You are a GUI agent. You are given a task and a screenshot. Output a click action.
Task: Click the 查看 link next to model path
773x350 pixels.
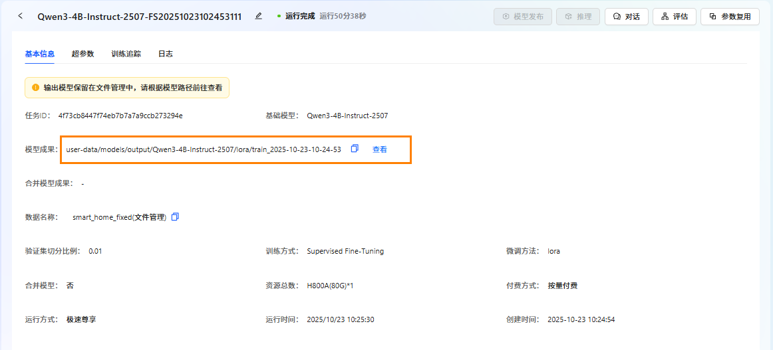[379, 149]
